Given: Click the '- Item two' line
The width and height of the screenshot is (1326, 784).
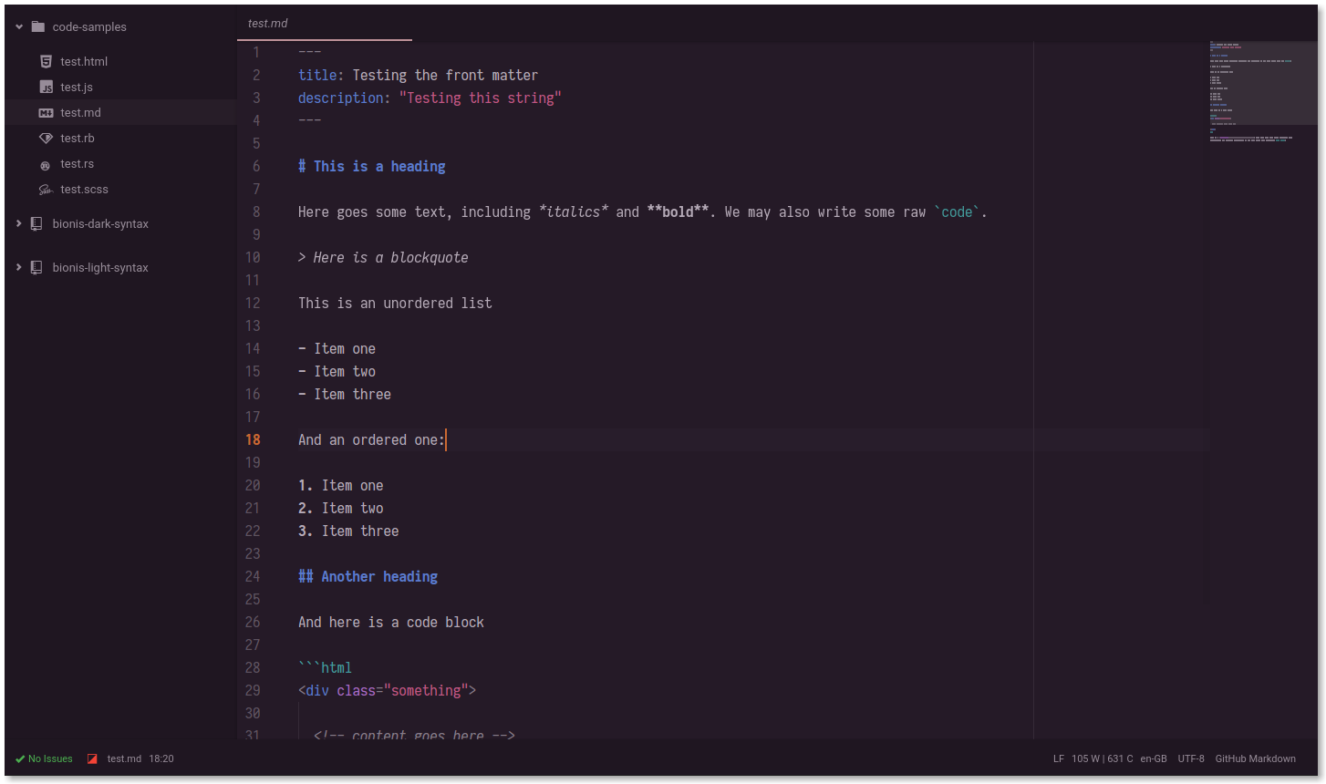Looking at the screenshot, I should pos(337,371).
